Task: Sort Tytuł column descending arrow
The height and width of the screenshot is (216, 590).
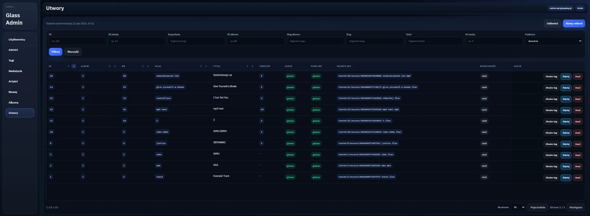Action: 252,66
